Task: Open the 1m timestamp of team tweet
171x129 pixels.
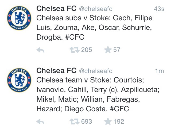Action: [x=160, y=71]
